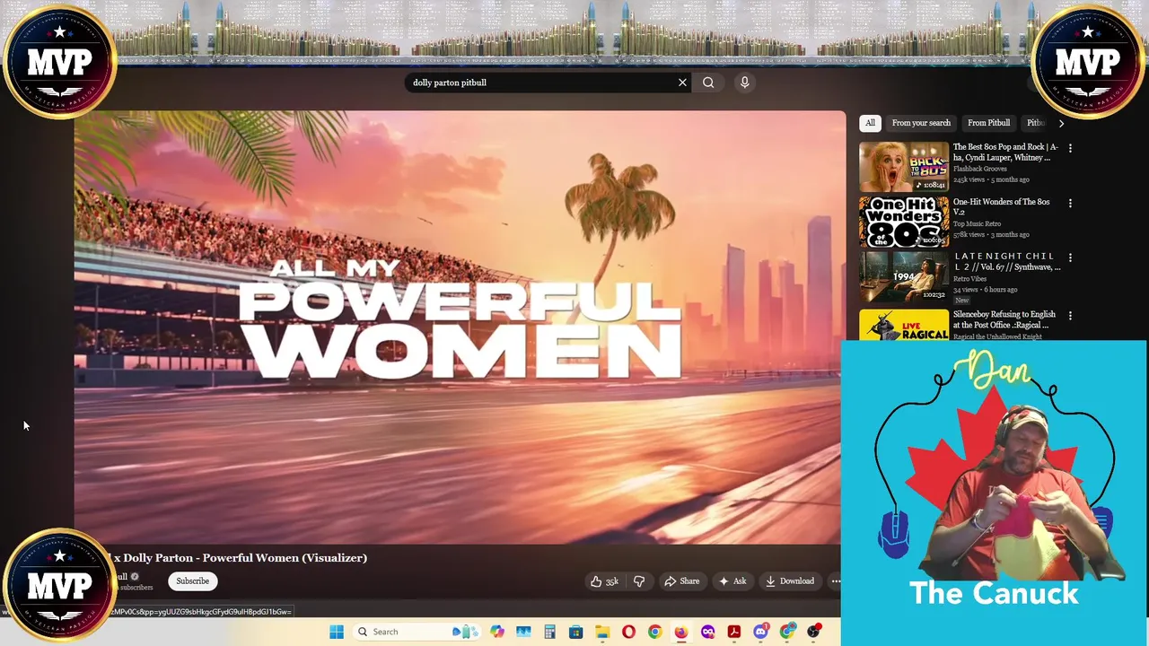Open the 'Flashback Grooves' channel
Screen dimensions: 1149x646
click(980, 169)
